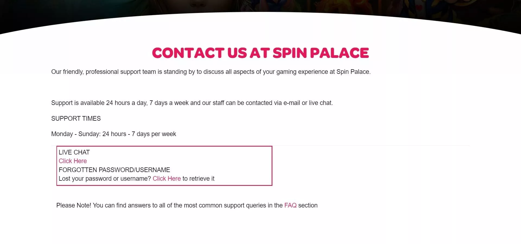Click the 'Lost your password or username?' text
Screen dimensions: 521x244
(105, 179)
